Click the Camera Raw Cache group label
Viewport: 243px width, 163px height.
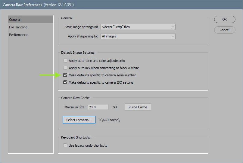(75, 98)
